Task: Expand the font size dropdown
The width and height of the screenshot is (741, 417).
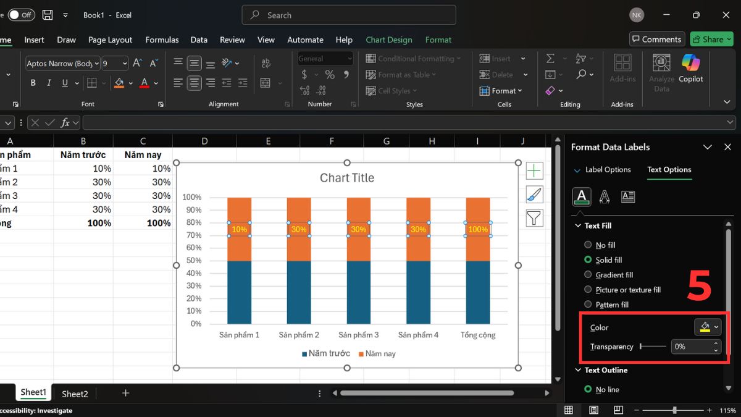Action: pos(124,64)
